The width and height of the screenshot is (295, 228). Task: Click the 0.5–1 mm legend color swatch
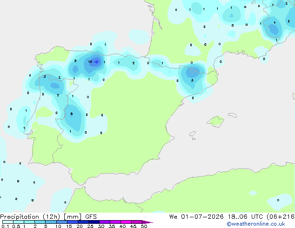point(19,222)
